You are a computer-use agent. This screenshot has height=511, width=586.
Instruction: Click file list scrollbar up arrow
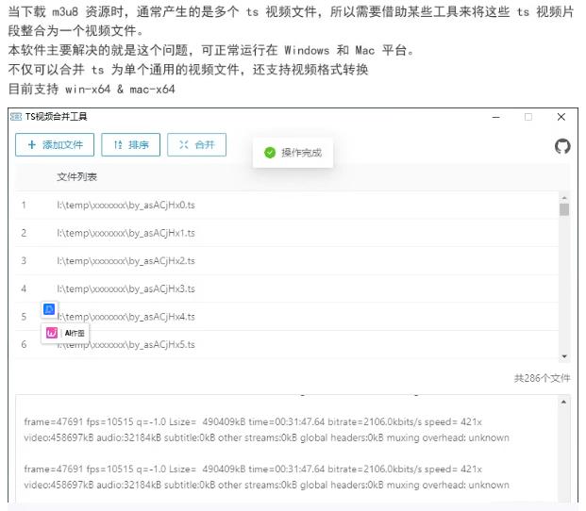564,196
